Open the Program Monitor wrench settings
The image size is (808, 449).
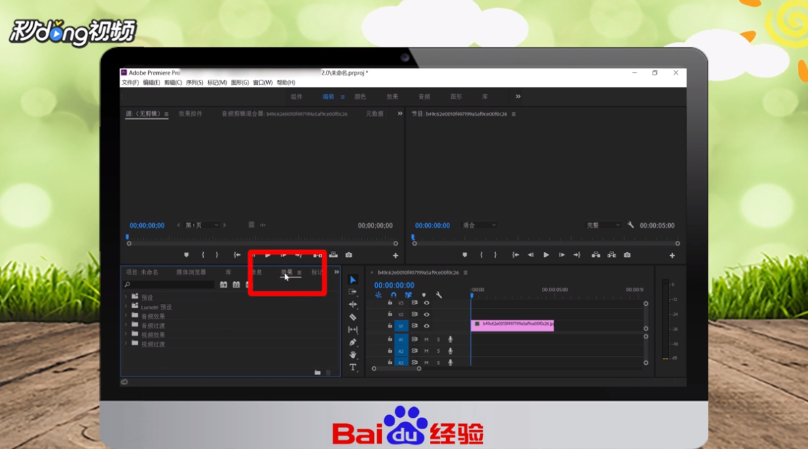point(631,225)
